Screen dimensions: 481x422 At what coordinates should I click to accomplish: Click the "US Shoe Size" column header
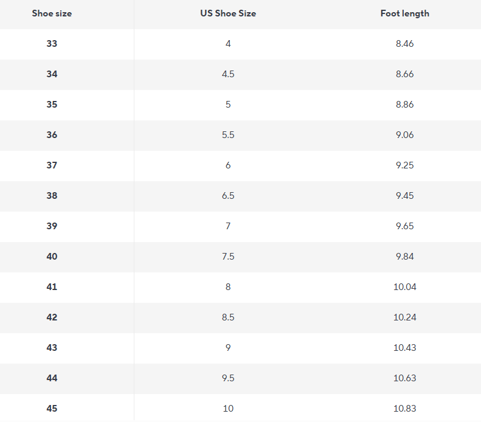228,13
